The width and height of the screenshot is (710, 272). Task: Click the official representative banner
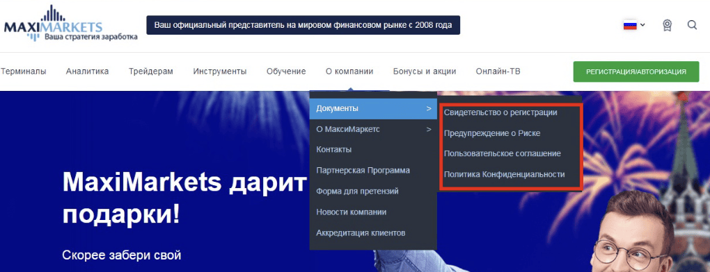click(303, 25)
